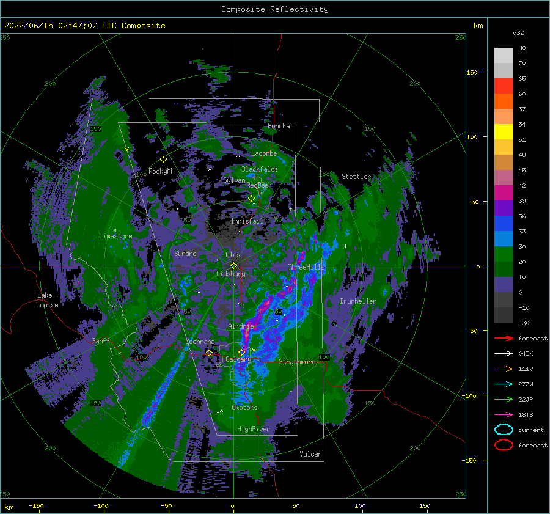Screen dimensions: 550x514
Task: Select the 65 dBZ red color swatch
Action: pyautogui.click(x=504, y=86)
